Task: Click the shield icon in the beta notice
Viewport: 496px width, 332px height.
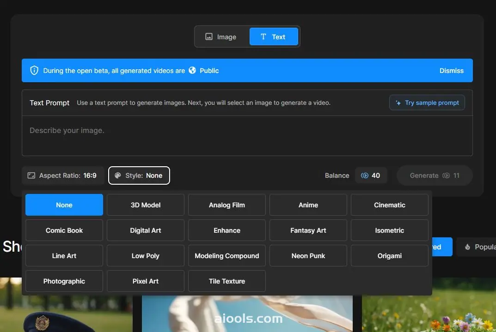Action: pyautogui.click(x=34, y=71)
